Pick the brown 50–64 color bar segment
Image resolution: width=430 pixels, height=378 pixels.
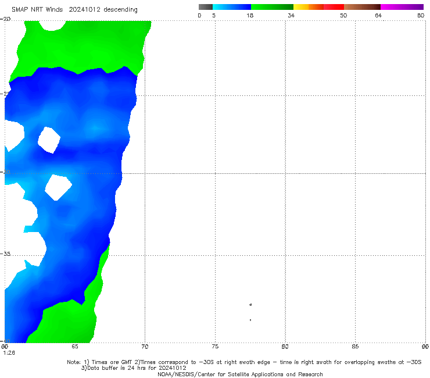pyautogui.click(x=362, y=7)
